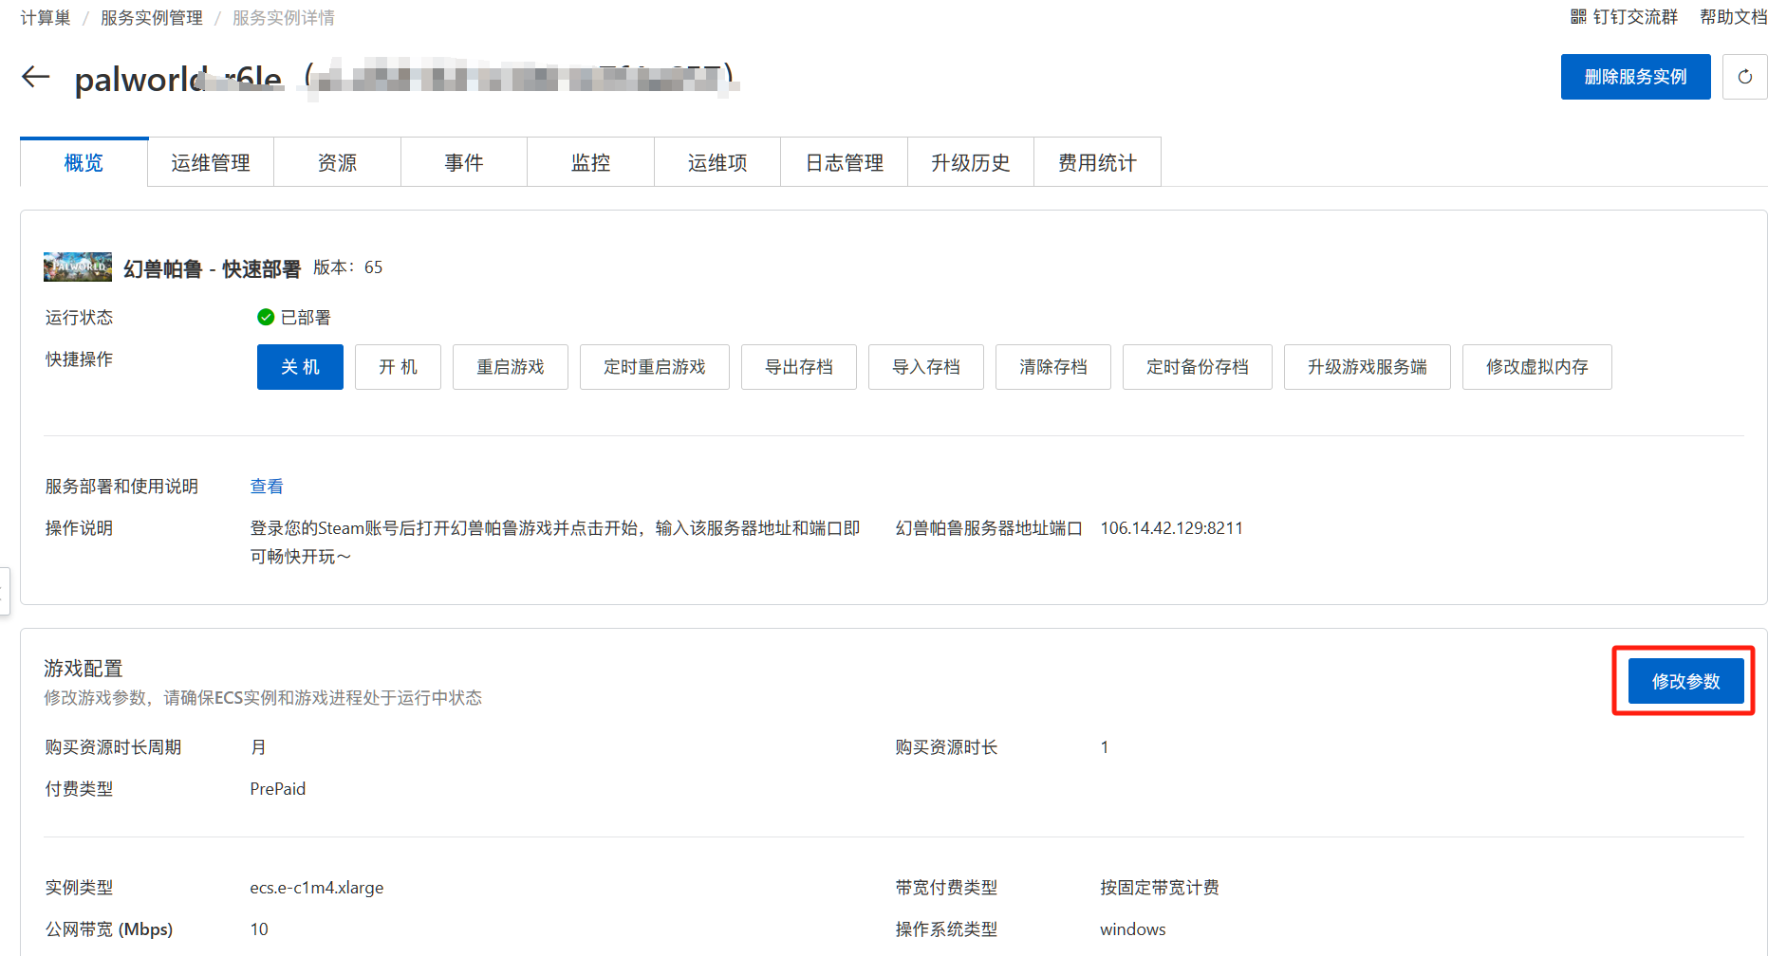Click the 按固定带宽计费 value
This screenshot has width=1768, height=956.
1160,888
